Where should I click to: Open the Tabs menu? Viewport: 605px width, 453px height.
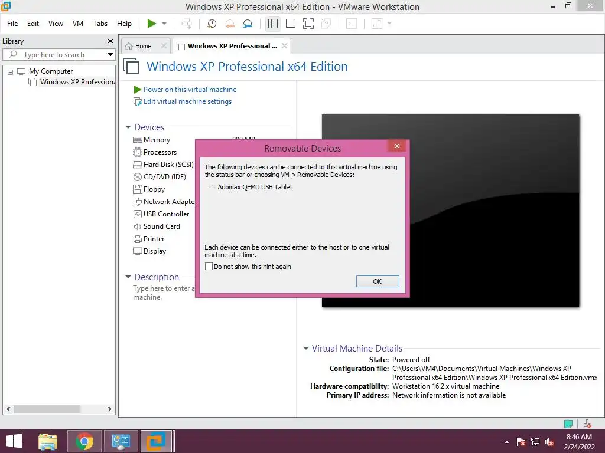pos(100,24)
